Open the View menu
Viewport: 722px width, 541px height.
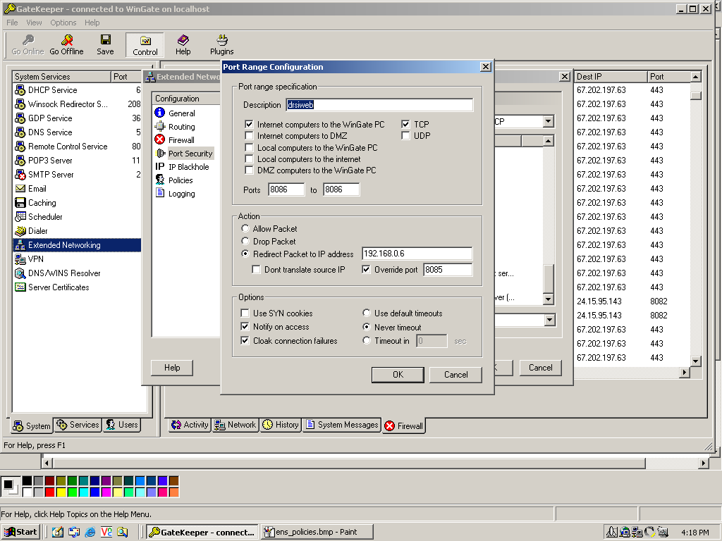click(34, 23)
